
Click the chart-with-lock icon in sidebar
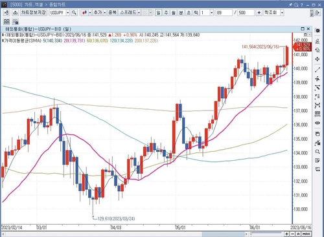(x=318, y=143)
